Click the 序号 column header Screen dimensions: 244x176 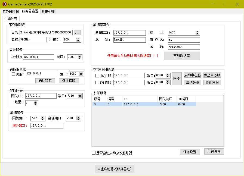coord(99,99)
